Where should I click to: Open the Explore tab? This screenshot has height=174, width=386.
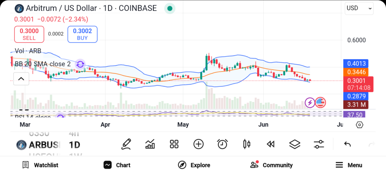tap(194, 165)
